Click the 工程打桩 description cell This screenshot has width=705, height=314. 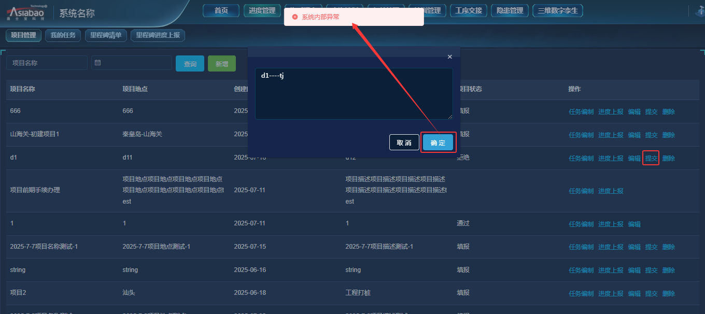tap(358, 293)
